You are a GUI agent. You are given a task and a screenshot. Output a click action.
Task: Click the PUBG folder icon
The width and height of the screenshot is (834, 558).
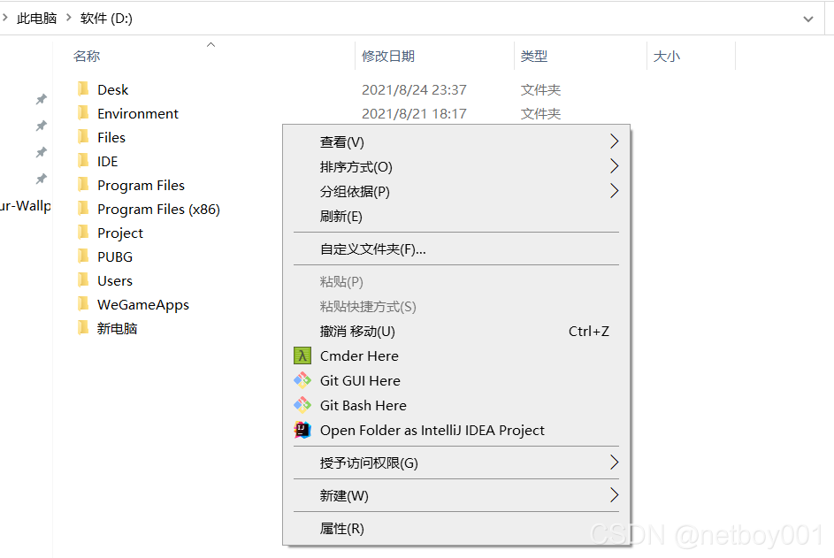coord(83,256)
